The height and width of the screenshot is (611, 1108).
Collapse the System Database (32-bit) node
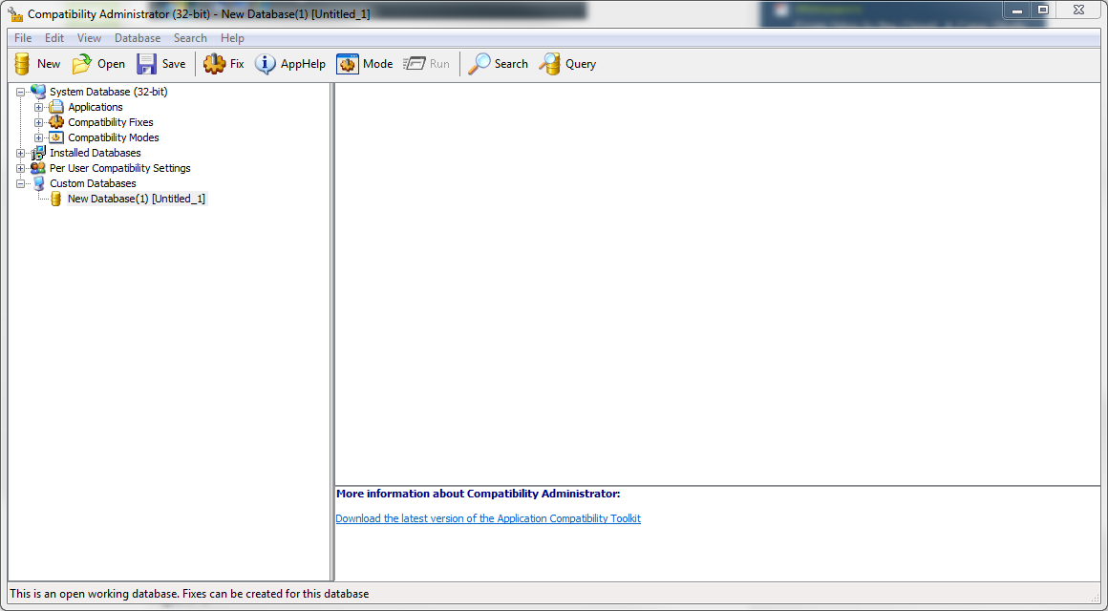click(20, 92)
